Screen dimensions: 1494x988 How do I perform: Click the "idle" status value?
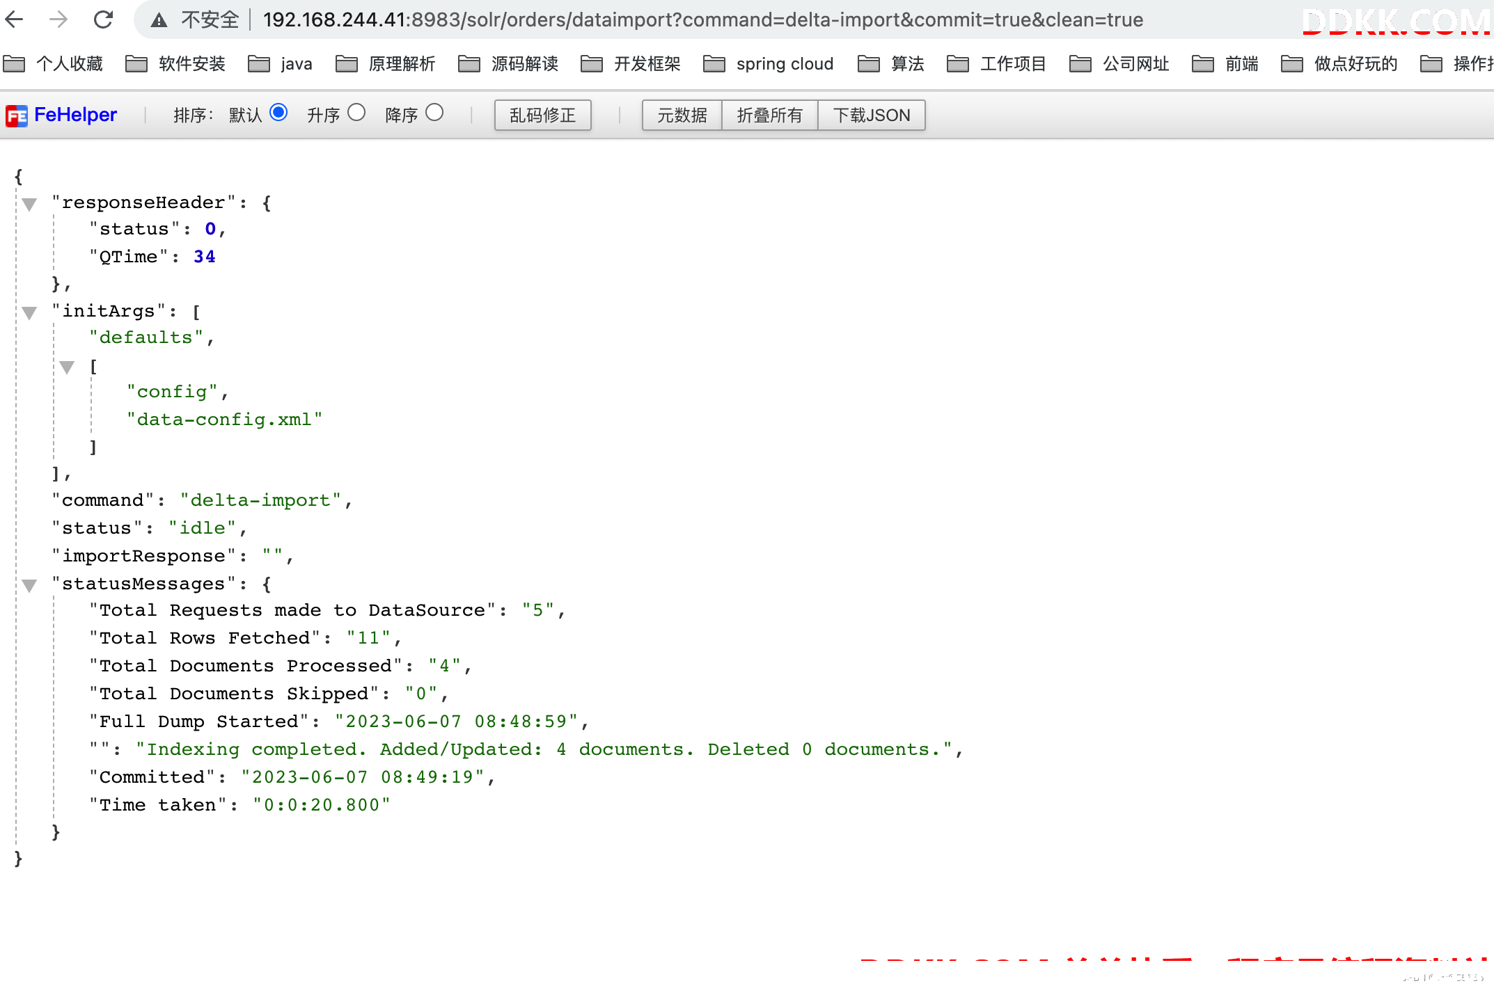point(203,528)
